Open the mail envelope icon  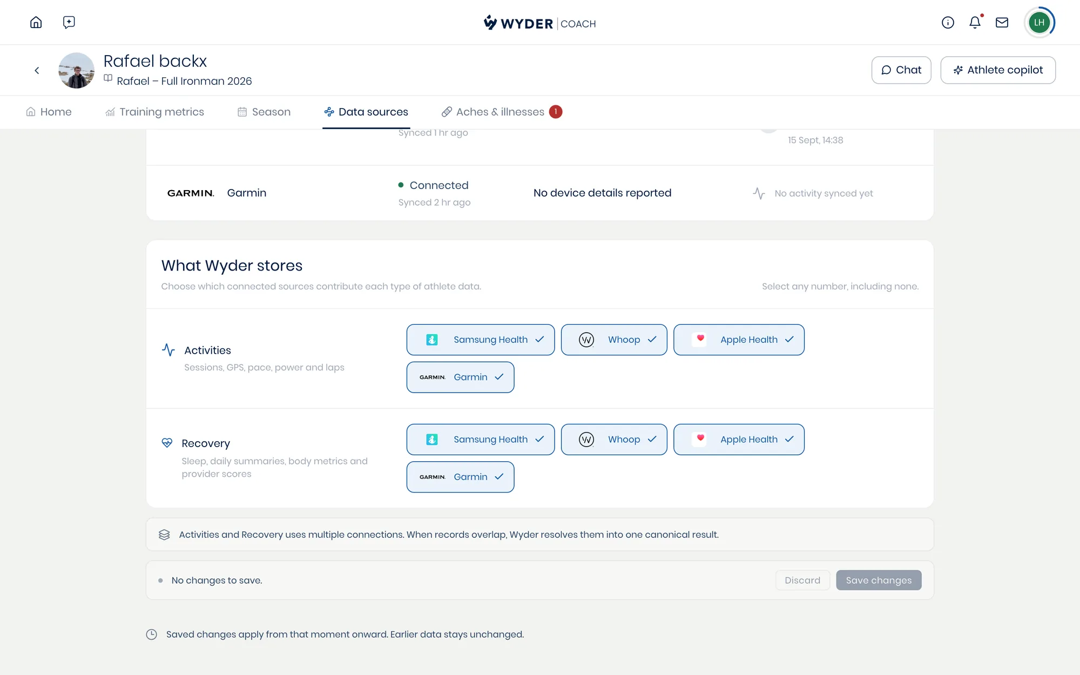coord(1002,22)
